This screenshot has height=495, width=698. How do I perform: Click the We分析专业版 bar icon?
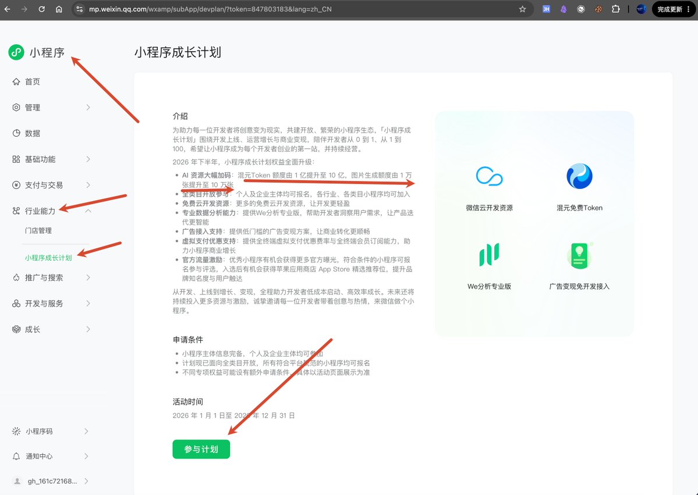489,254
